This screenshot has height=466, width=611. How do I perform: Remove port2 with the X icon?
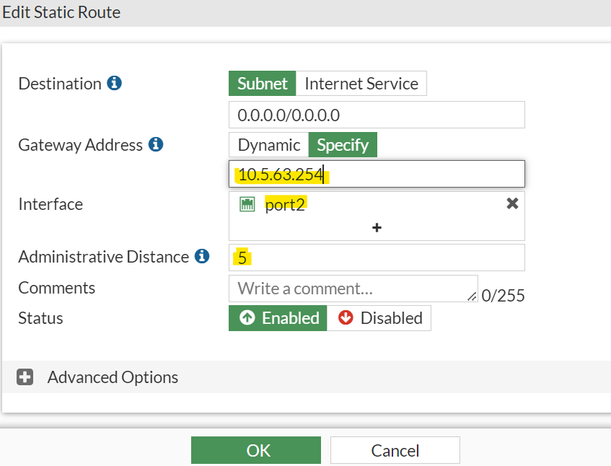(x=512, y=203)
